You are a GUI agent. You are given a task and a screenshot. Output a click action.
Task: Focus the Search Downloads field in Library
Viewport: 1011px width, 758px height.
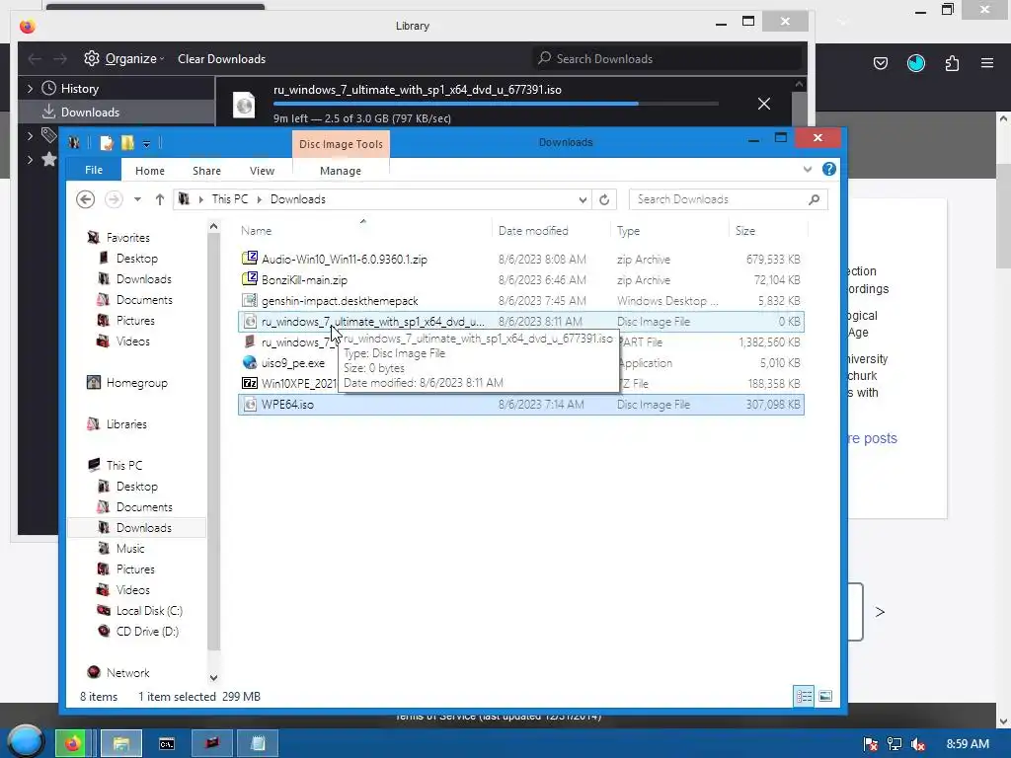(x=666, y=58)
